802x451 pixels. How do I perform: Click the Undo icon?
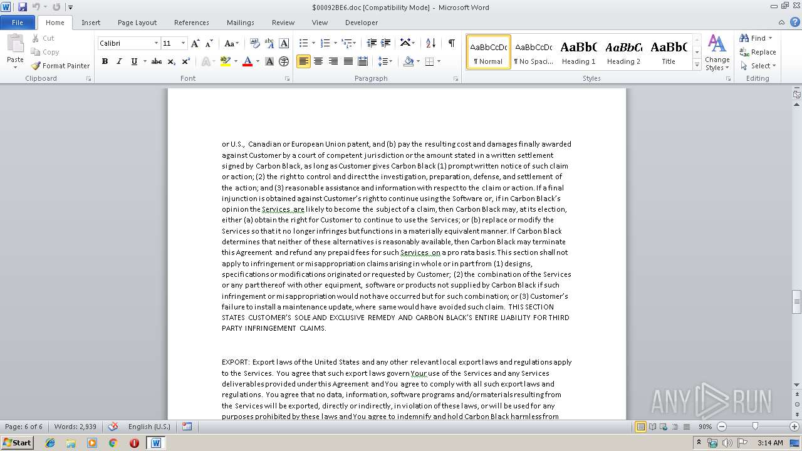(x=36, y=7)
